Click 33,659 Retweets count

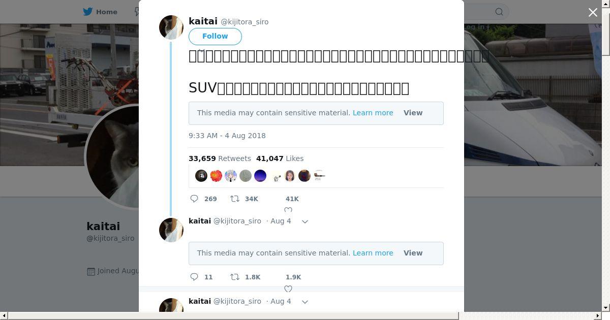click(x=220, y=158)
